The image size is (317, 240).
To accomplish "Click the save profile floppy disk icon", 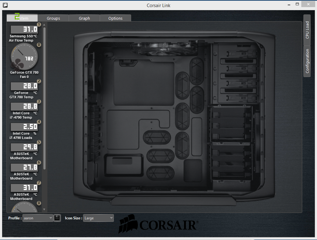I will 57,218.
